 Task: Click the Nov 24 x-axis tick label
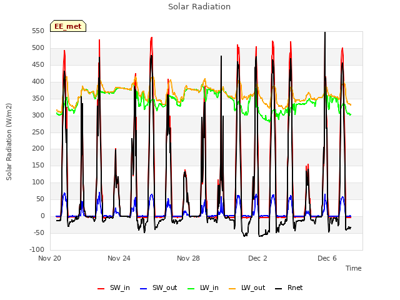(x=119, y=258)
